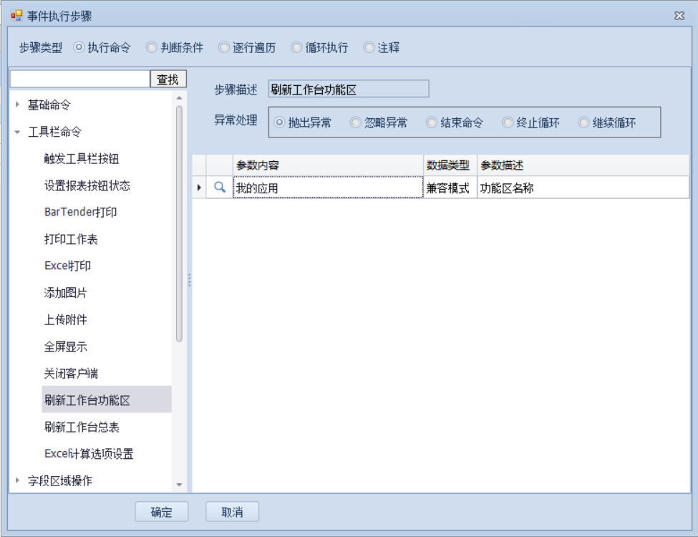Close the 事件执行步骤 dialog
The height and width of the screenshot is (537, 698).
pos(679,16)
